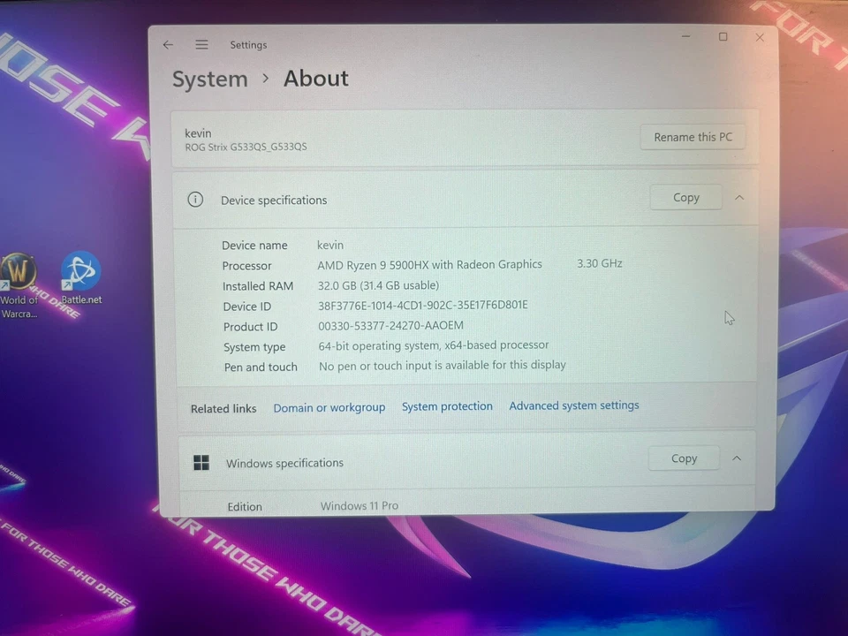This screenshot has height=636, width=848.
Task: Select the About breadcrumb heading
Action: click(316, 79)
